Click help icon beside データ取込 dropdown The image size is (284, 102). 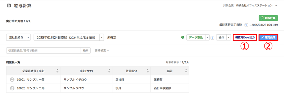coord(213,38)
